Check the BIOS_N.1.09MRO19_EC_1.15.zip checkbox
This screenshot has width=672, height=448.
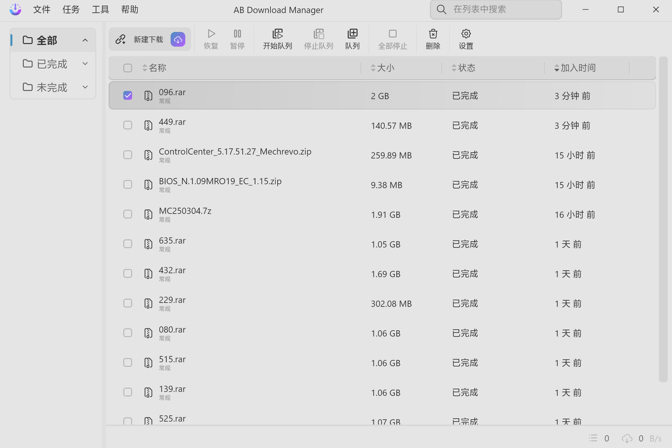point(127,184)
